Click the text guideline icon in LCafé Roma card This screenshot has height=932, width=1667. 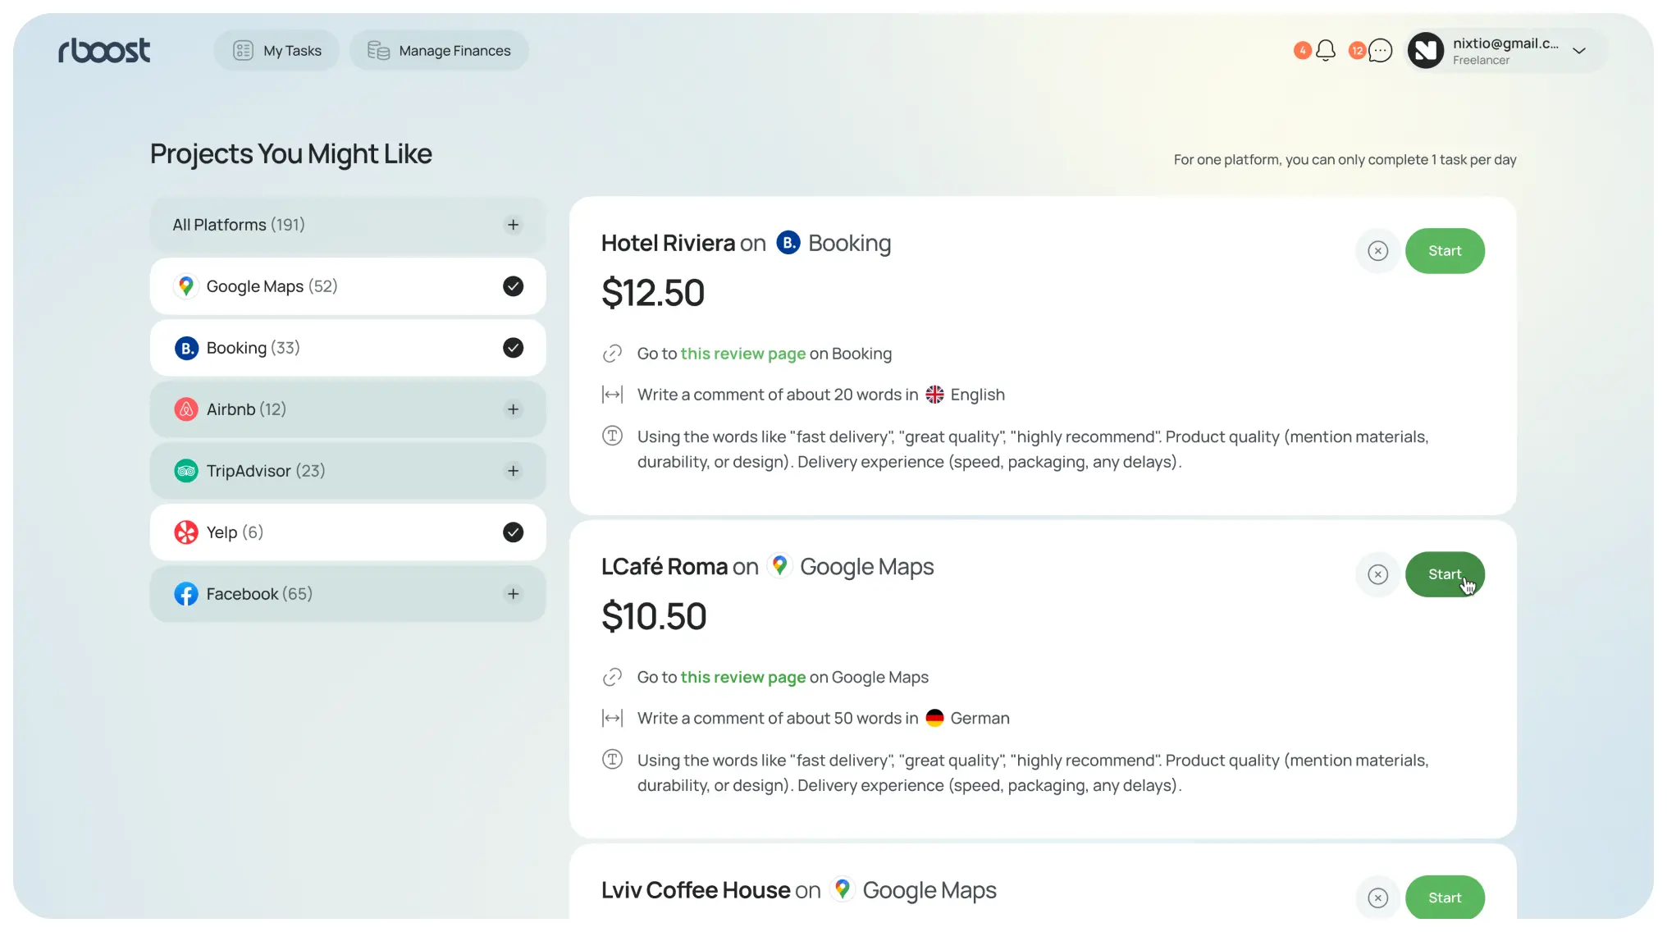612,759
